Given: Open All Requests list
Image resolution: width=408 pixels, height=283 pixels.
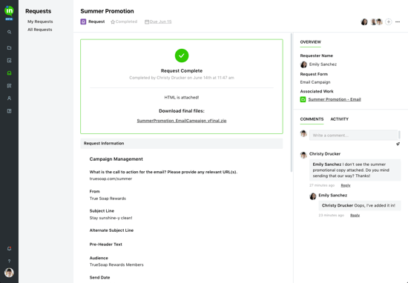Looking at the screenshot, I should point(40,30).
